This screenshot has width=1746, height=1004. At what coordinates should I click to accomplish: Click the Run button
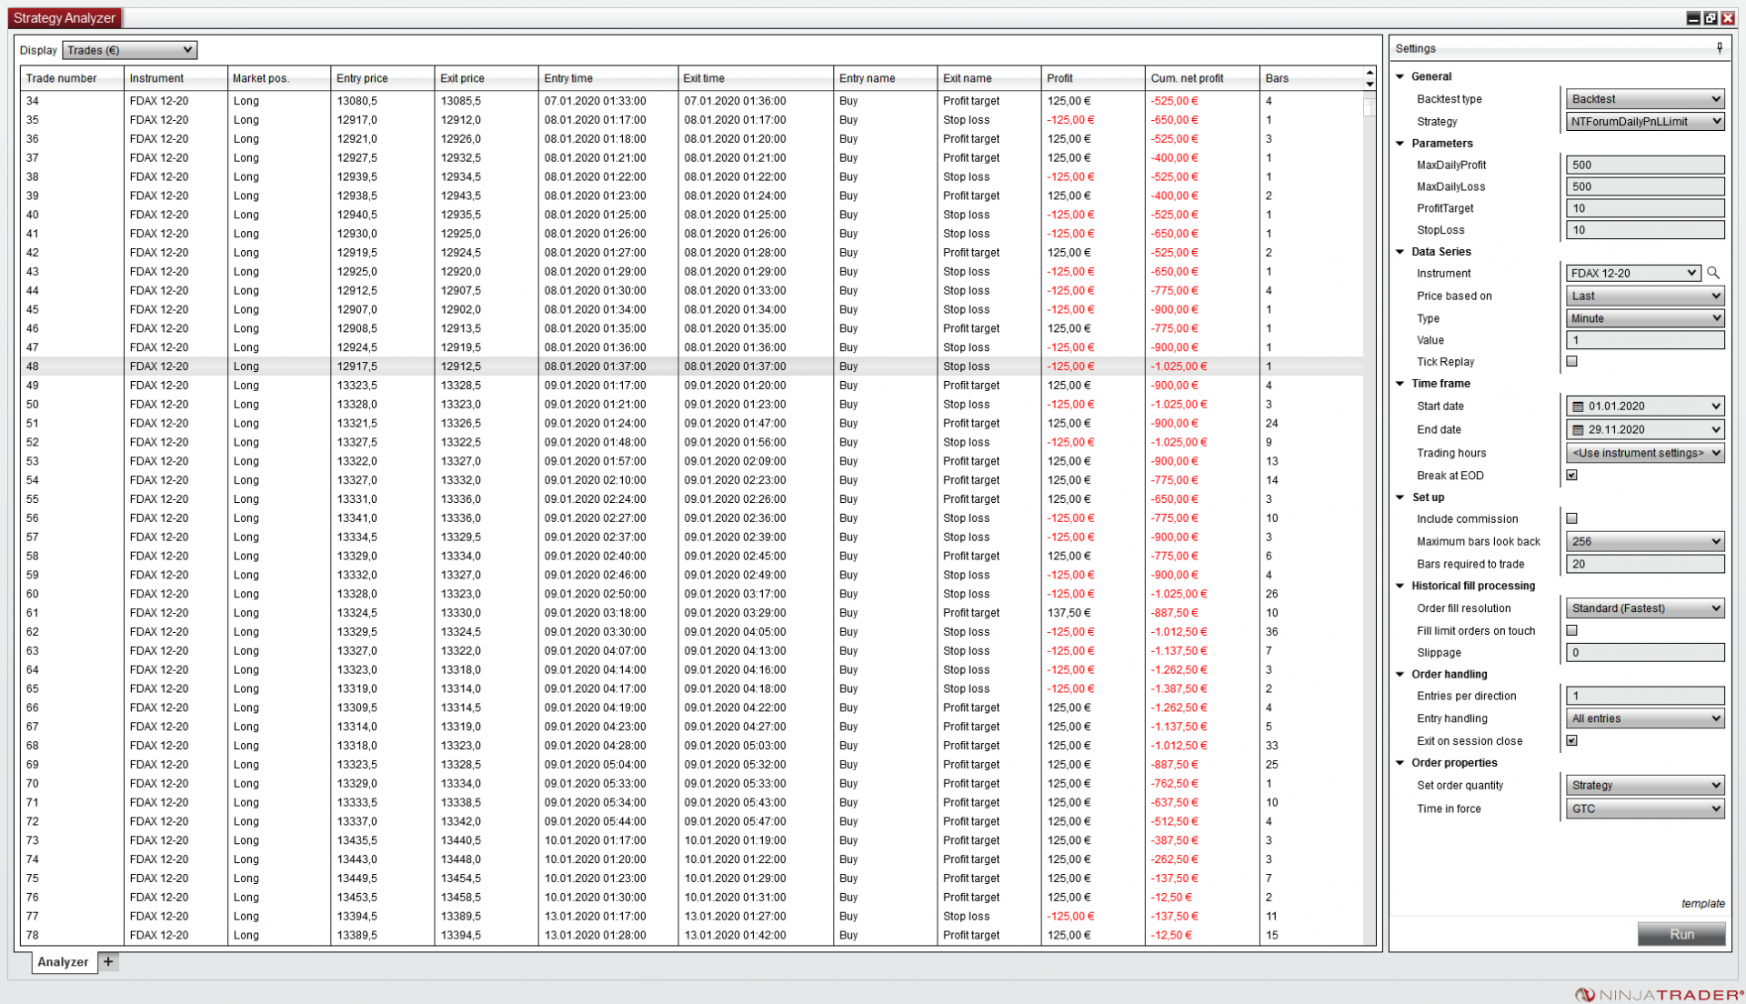(1681, 934)
